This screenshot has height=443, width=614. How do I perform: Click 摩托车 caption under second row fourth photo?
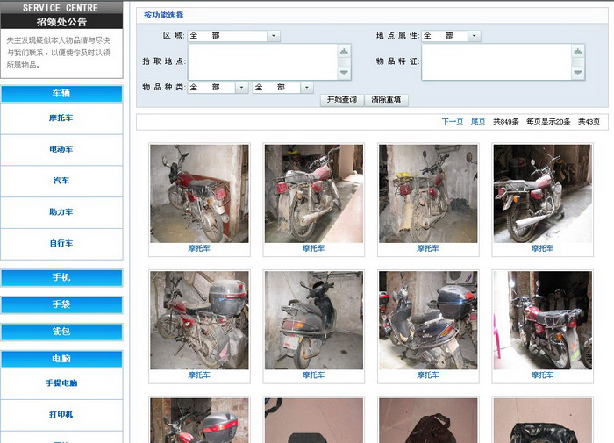(542, 375)
